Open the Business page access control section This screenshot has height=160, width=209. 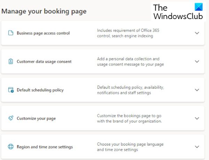43,33
